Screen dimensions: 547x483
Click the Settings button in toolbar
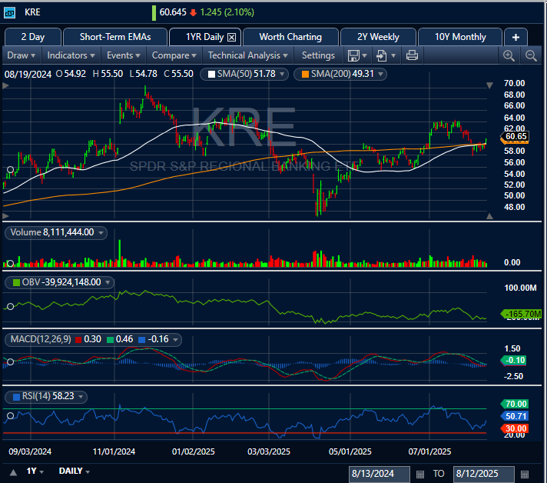click(x=318, y=55)
